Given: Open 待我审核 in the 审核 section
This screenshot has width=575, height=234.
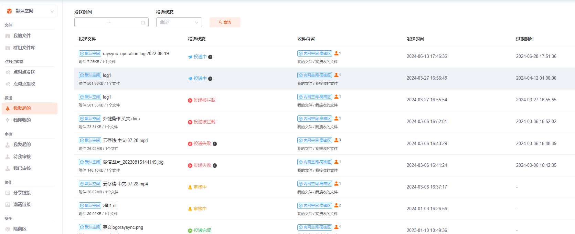Looking at the screenshot, I should pyautogui.click(x=22, y=157).
